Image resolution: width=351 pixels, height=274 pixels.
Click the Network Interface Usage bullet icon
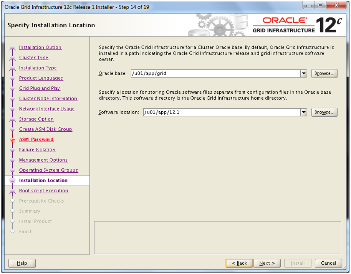[x=13, y=109]
